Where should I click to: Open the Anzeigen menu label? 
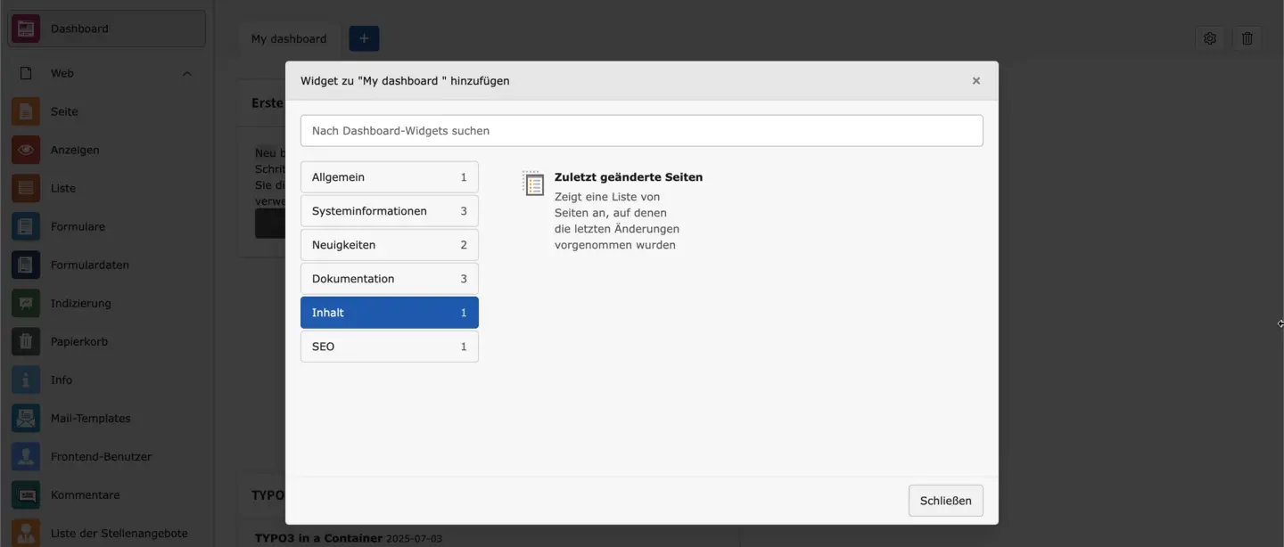[x=75, y=150]
